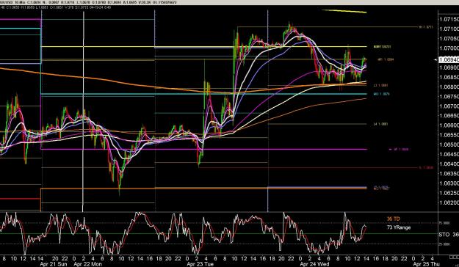Select the 73 YRange label
The width and height of the screenshot is (459, 267).
pyautogui.click(x=399, y=227)
